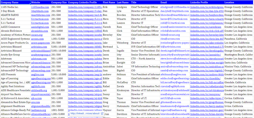
Task: Select the Company Name header cell
Action: (15, 3)
